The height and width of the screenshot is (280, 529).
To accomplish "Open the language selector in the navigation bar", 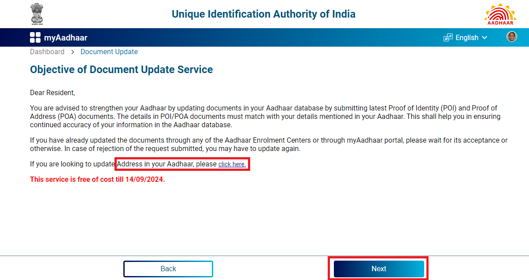I will (x=466, y=37).
